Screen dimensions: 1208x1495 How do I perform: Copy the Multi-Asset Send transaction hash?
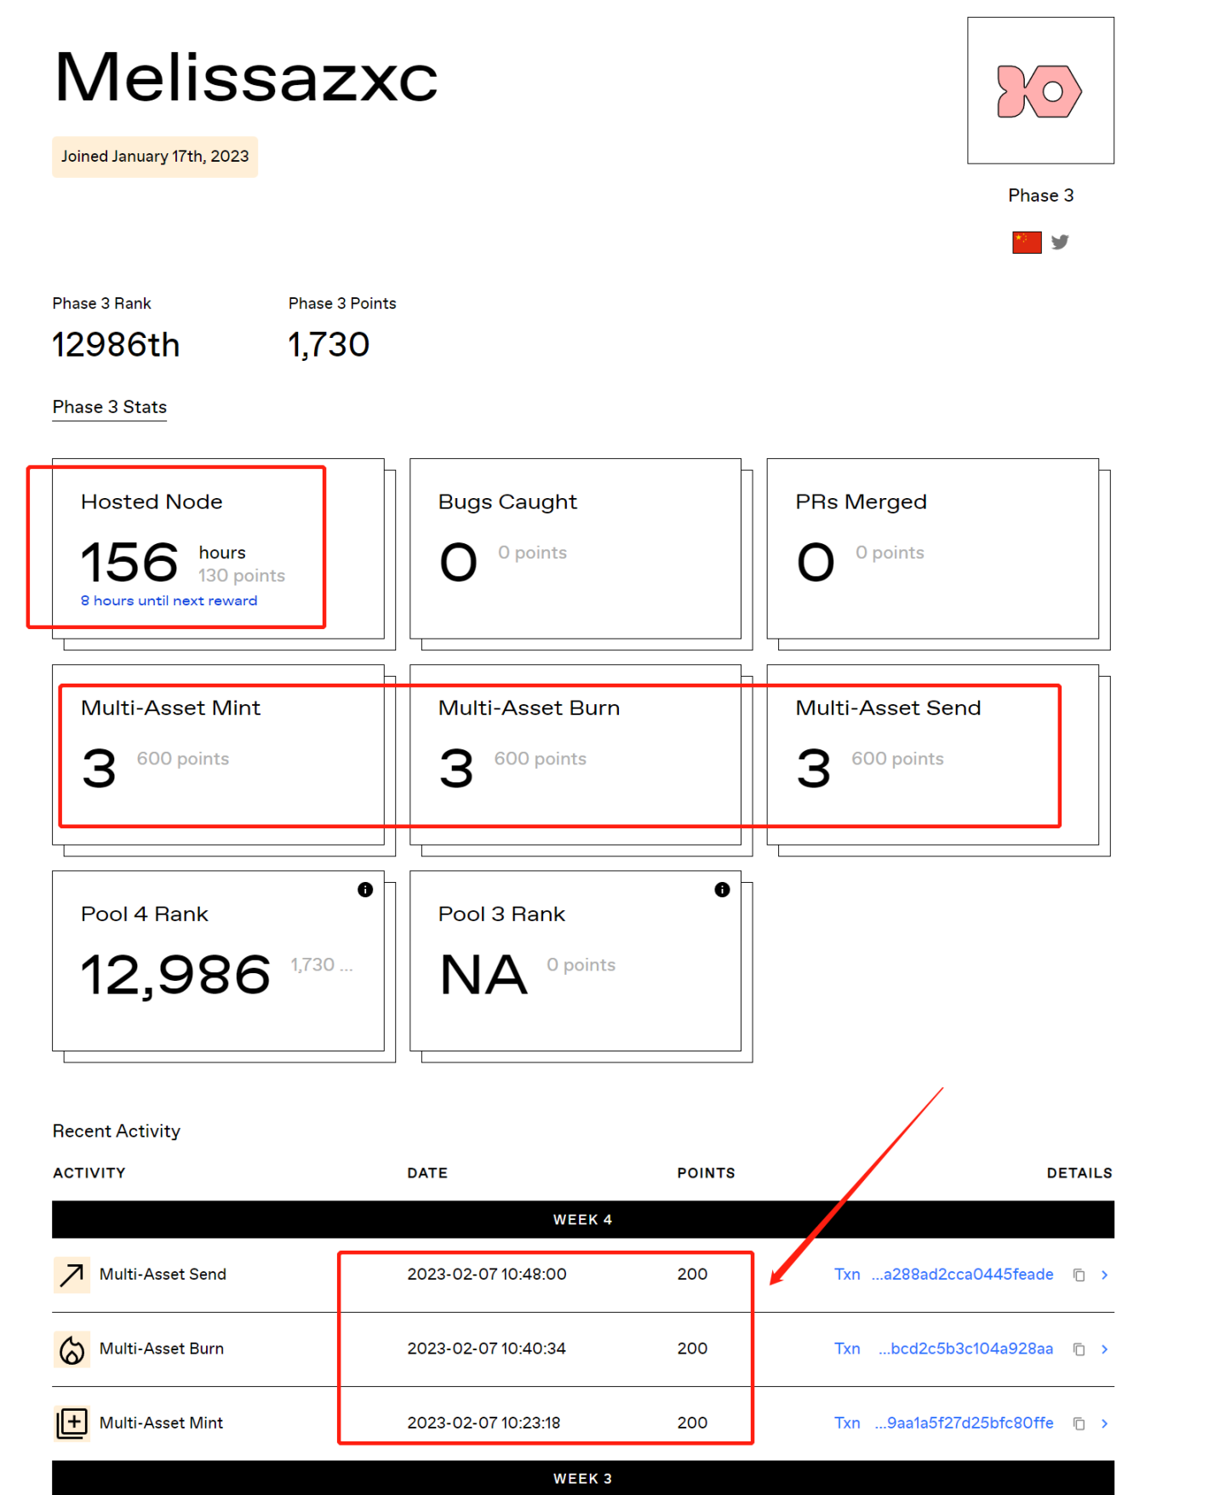[1079, 1274]
